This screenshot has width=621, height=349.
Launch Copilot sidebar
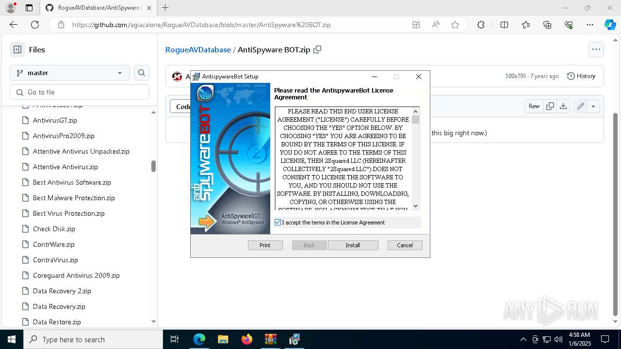pos(610,25)
